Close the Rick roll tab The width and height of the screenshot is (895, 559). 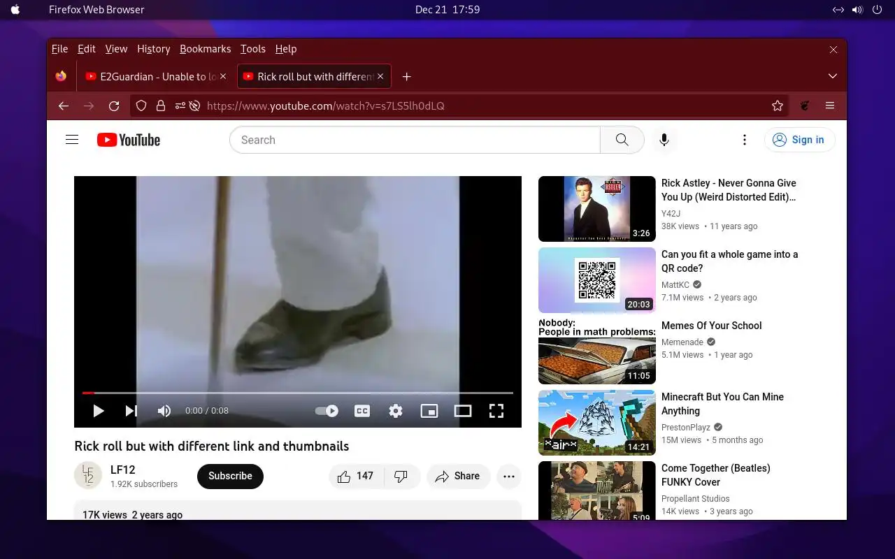click(x=380, y=76)
